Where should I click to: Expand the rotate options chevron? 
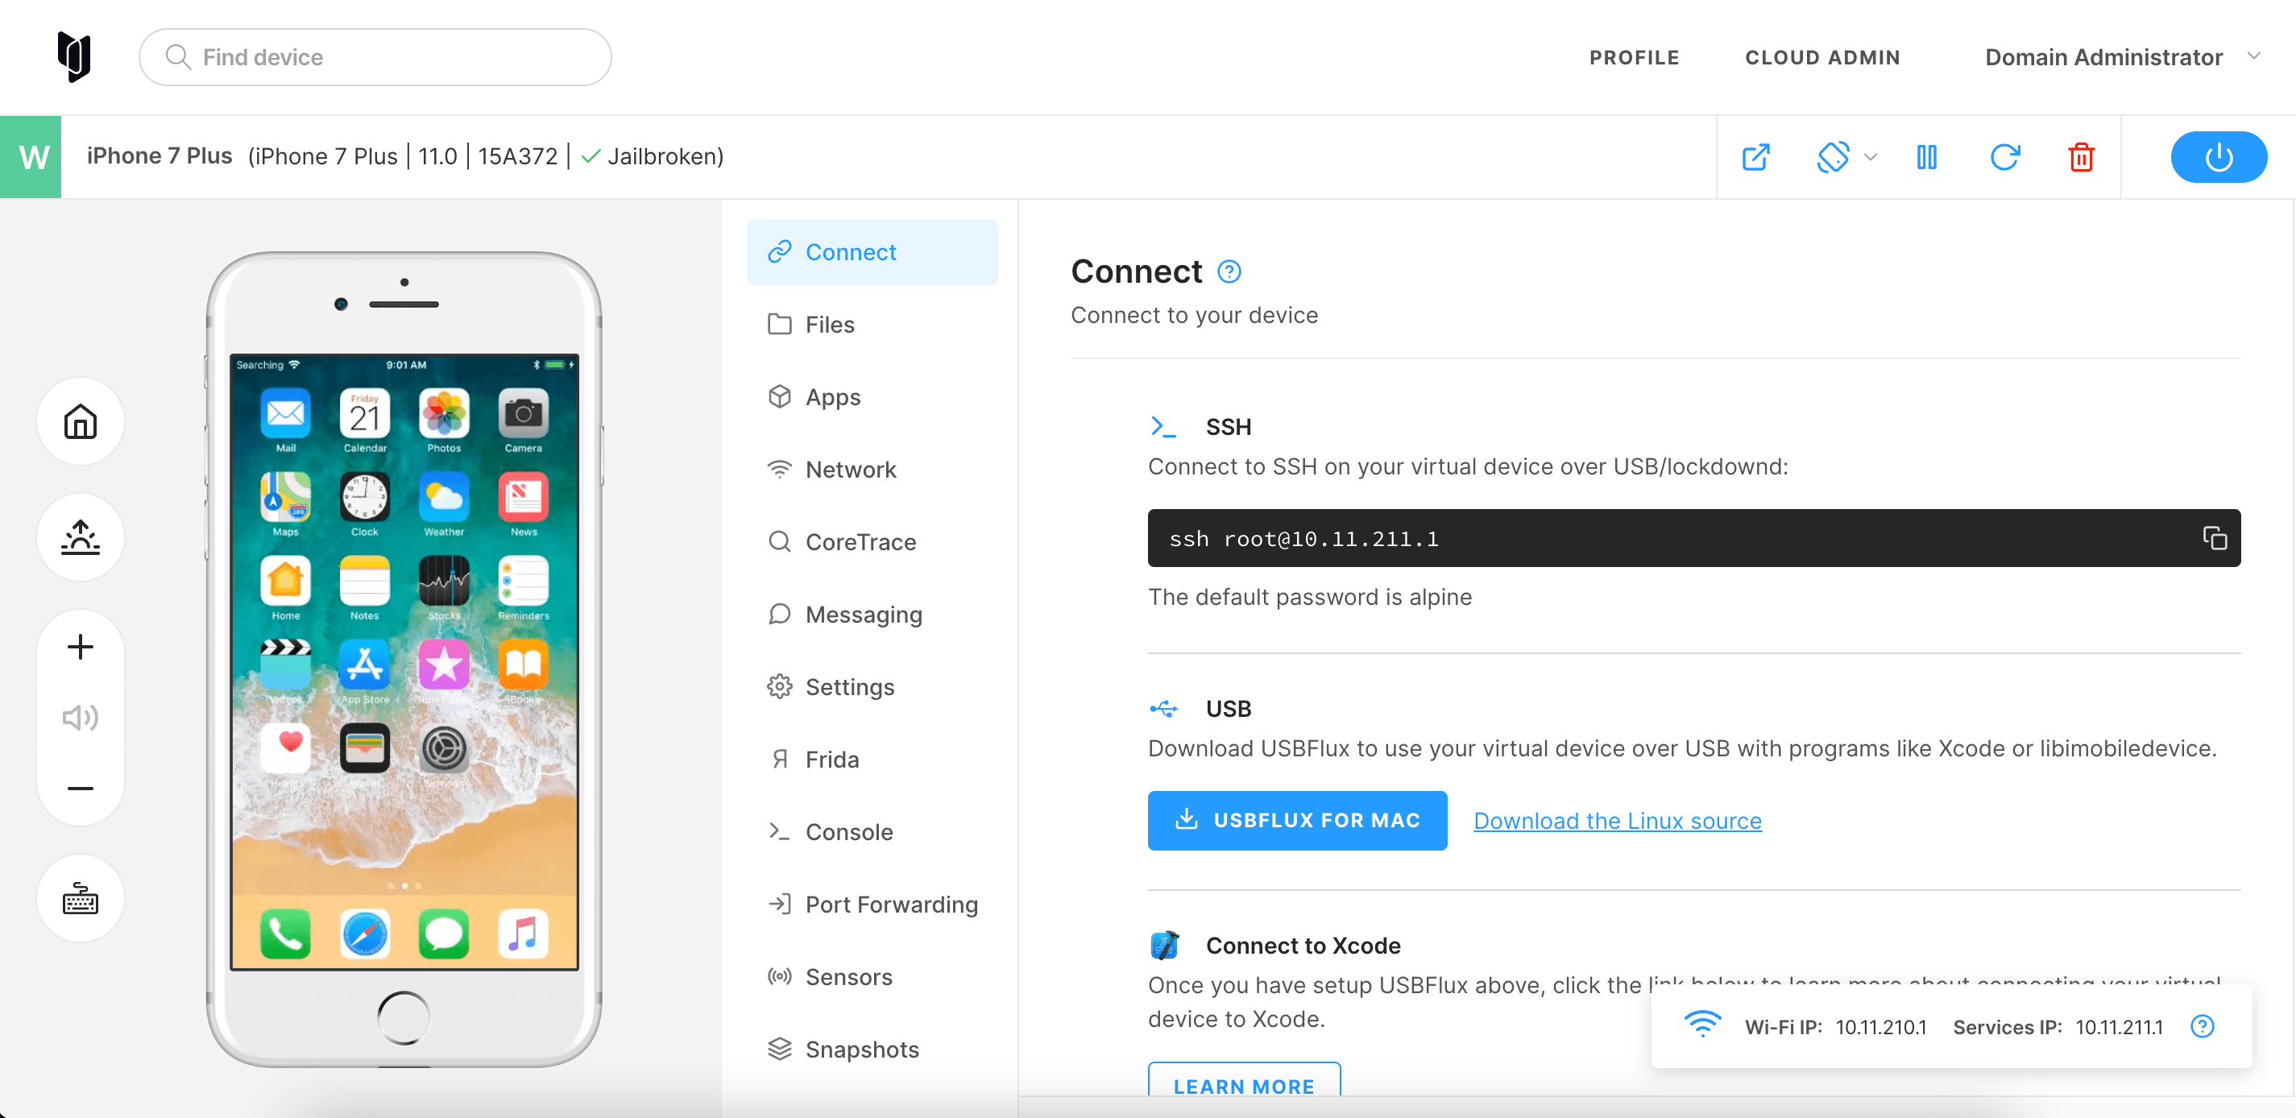(1871, 158)
